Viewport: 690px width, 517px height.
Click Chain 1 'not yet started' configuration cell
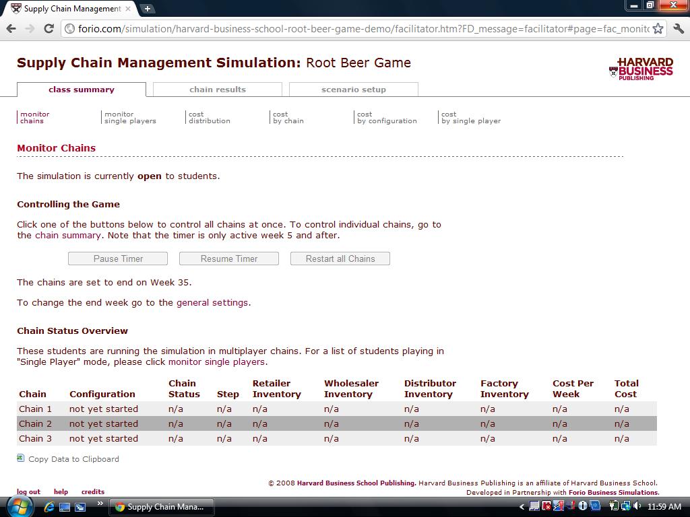point(103,409)
